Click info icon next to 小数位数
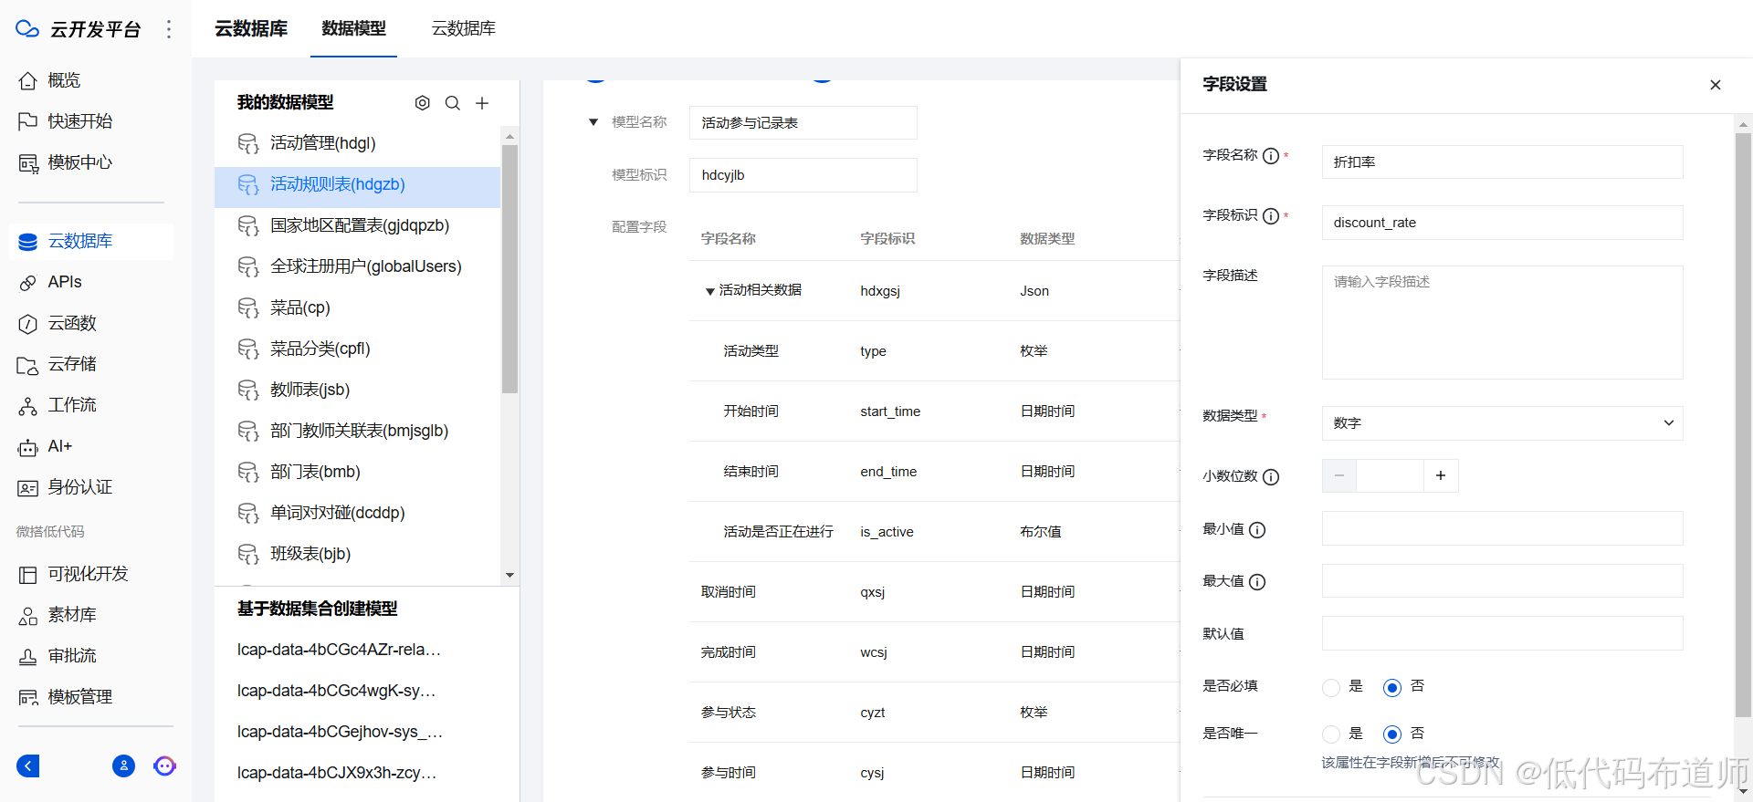Image resolution: width=1753 pixels, height=802 pixels. [x=1270, y=477]
